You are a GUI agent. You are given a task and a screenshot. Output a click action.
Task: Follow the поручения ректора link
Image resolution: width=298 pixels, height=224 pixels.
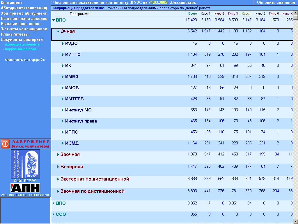pyautogui.click(x=20, y=49)
